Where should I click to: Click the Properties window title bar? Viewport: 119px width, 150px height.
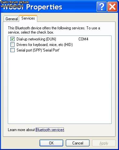[x=49, y=7]
